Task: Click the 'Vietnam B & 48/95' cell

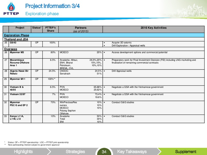Action: pos(20,89)
